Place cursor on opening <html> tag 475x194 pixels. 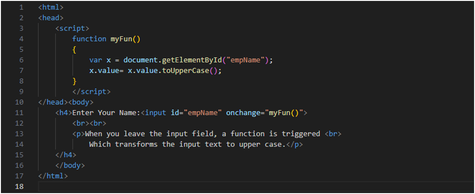click(51, 7)
